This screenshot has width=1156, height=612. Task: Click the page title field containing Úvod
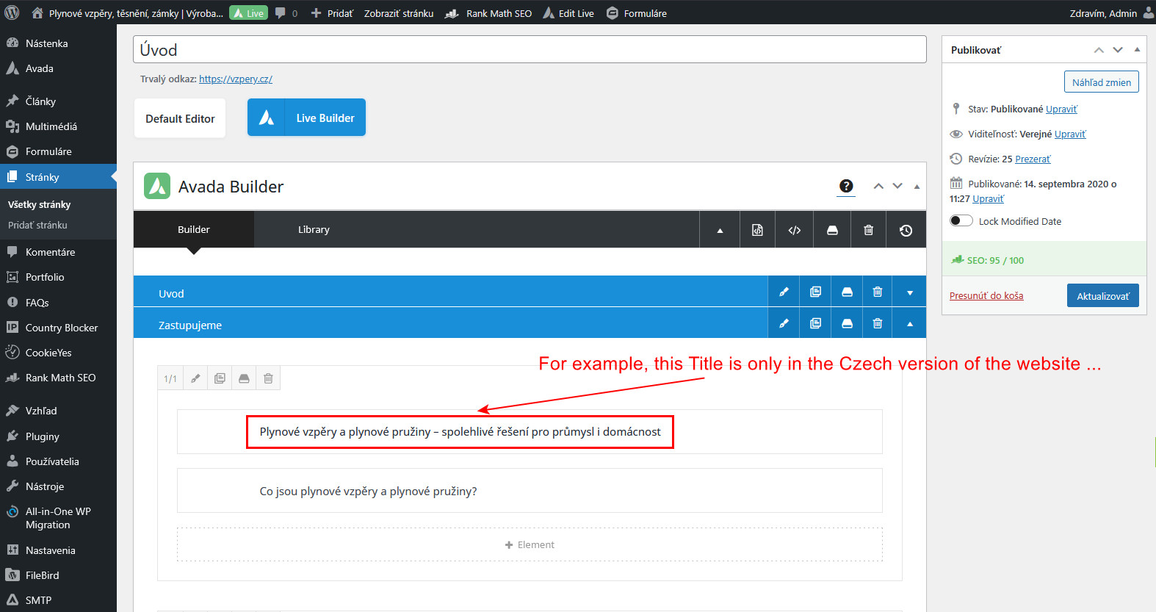[x=530, y=50]
